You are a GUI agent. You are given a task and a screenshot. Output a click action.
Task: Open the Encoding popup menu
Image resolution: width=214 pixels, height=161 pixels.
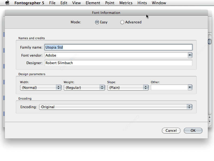pyautogui.click(x=116, y=107)
